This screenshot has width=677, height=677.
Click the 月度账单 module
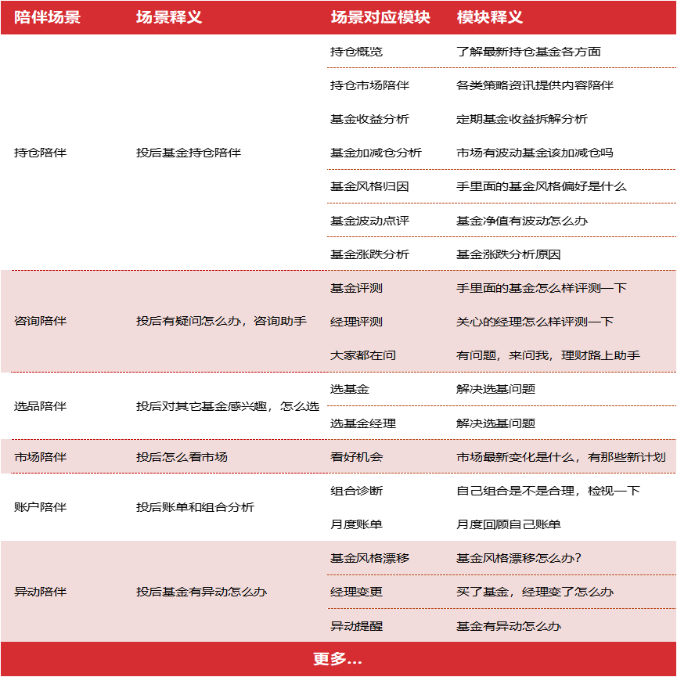click(356, 524)
